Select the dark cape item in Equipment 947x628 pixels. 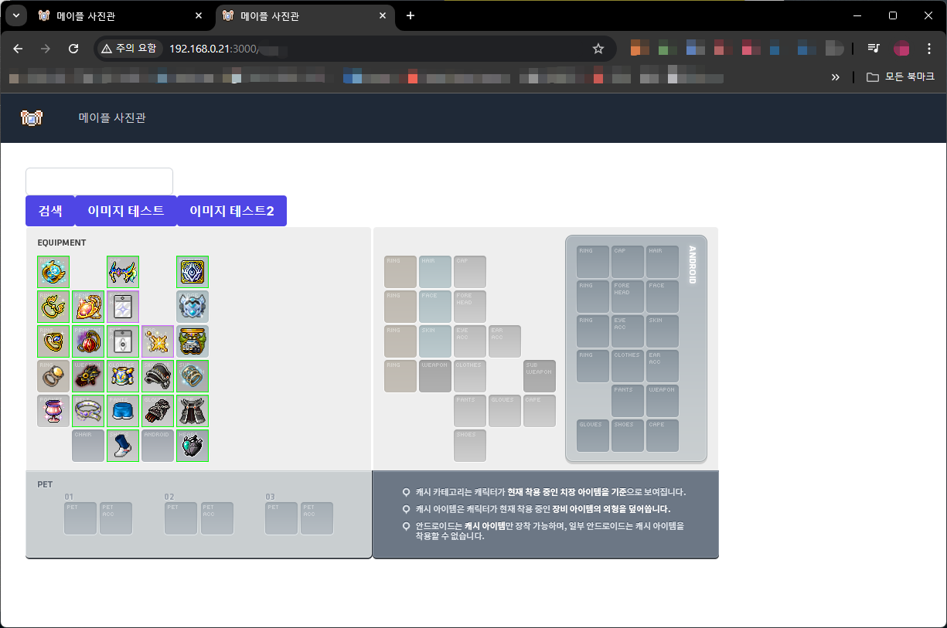click(x=192, y=411)
